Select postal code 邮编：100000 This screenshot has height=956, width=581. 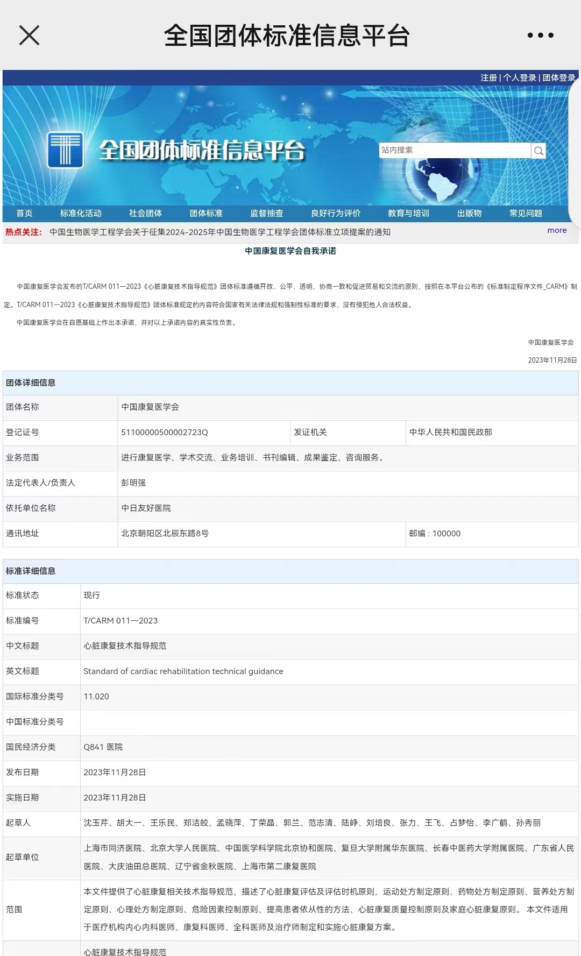click(x=435, y=534)
